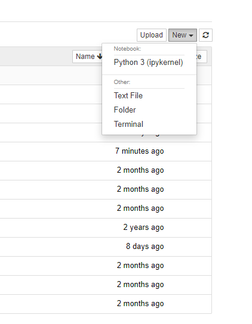Click the '2 years ago' timestamp

pyautogui.click(x=143, y=228)
